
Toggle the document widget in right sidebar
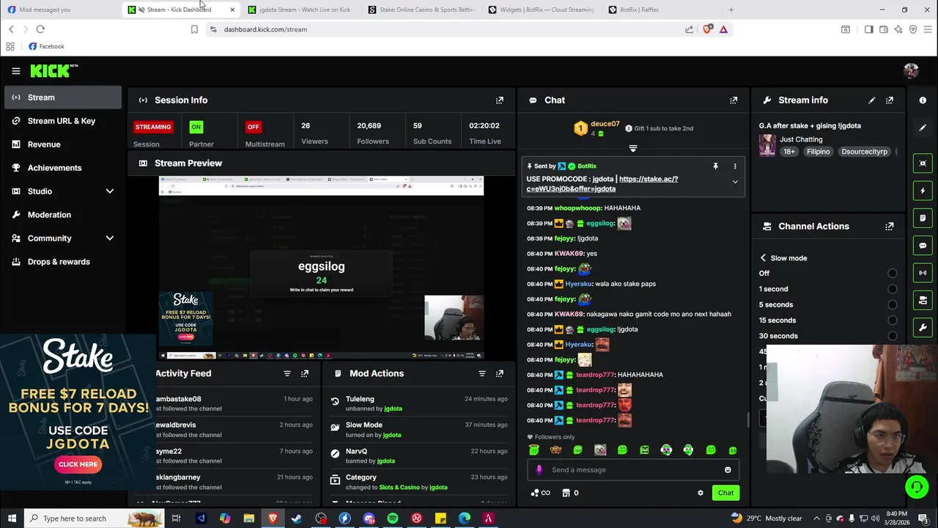point(923,218)
